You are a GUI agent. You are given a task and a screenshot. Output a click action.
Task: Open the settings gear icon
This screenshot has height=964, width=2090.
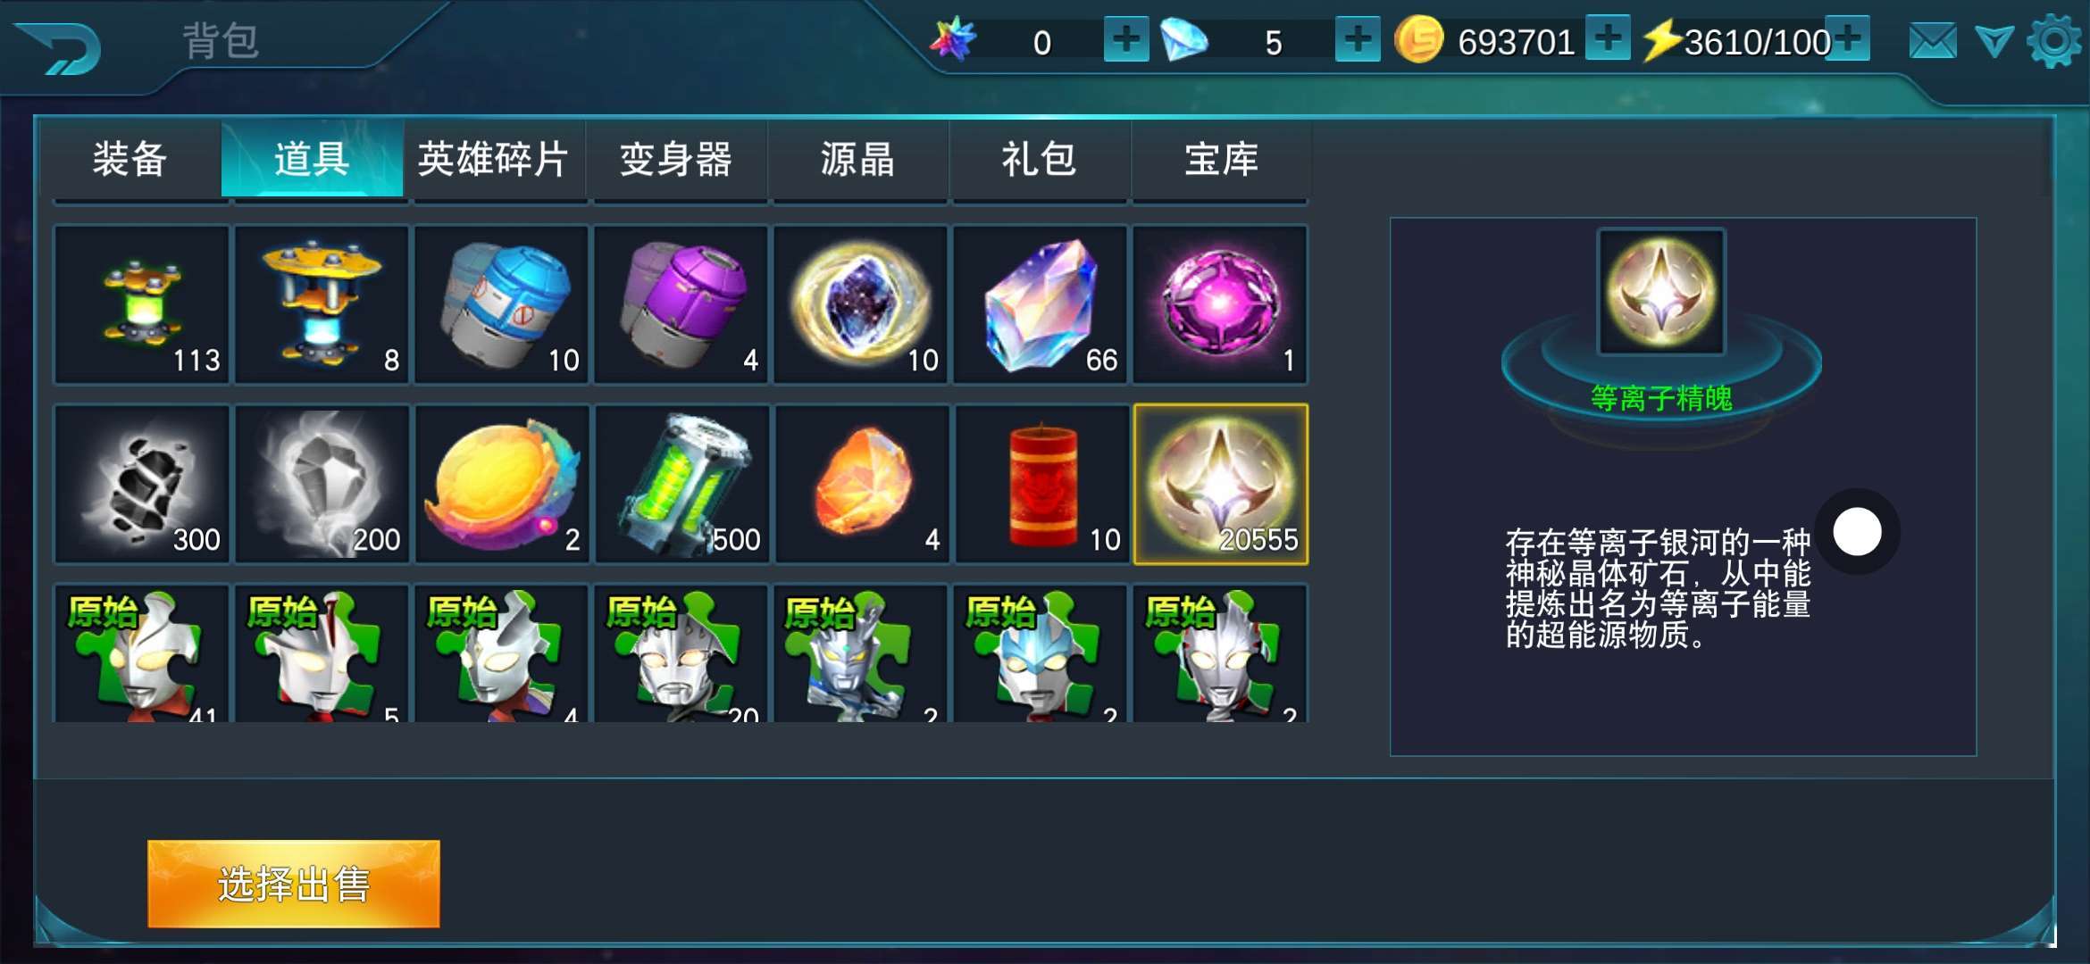point(2054,41)
